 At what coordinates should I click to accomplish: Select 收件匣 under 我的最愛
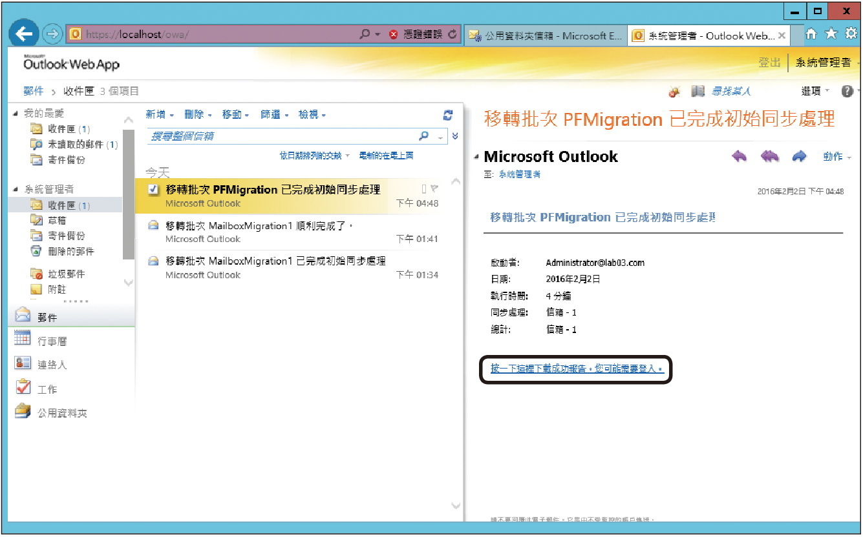tap(61, 129)
